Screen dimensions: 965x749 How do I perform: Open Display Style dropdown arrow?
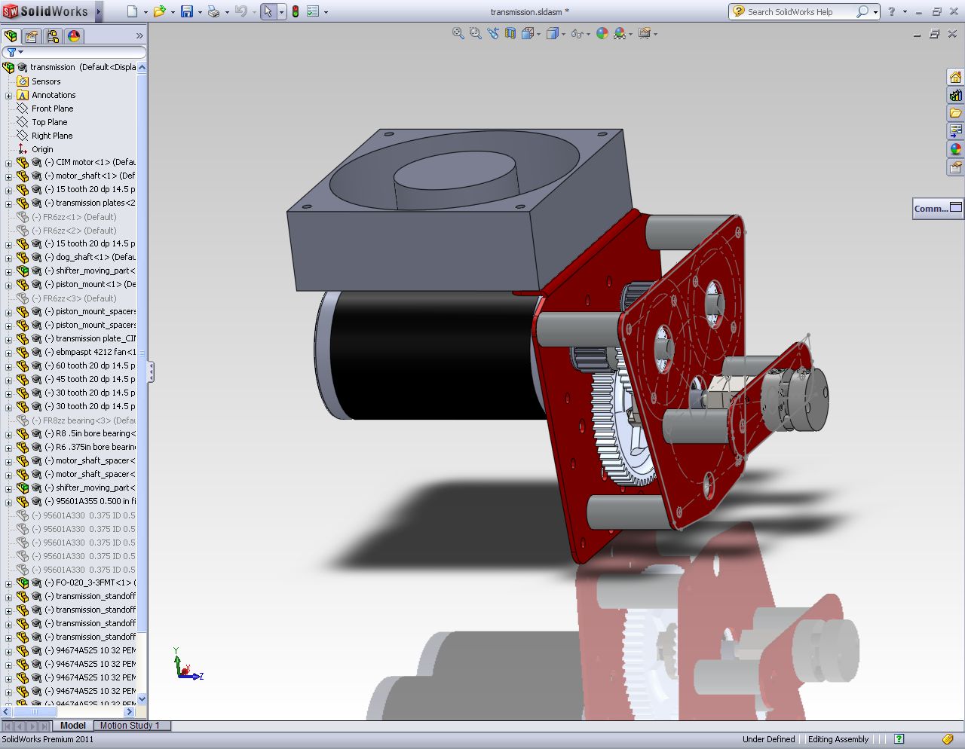tap(563, 34)
